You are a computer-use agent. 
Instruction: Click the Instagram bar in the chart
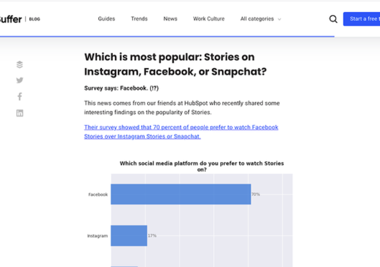129,236
